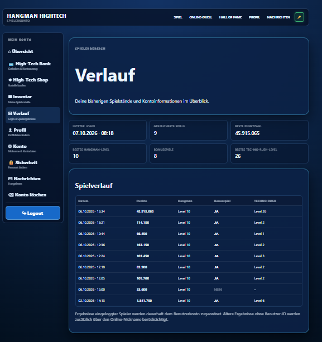Open the Profil sidebar entry
322x342 pixels.
[33, 132]
